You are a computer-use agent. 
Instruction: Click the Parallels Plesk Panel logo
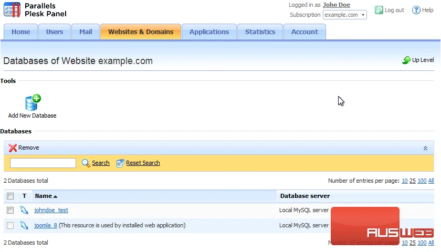click(x=12, y=10)
